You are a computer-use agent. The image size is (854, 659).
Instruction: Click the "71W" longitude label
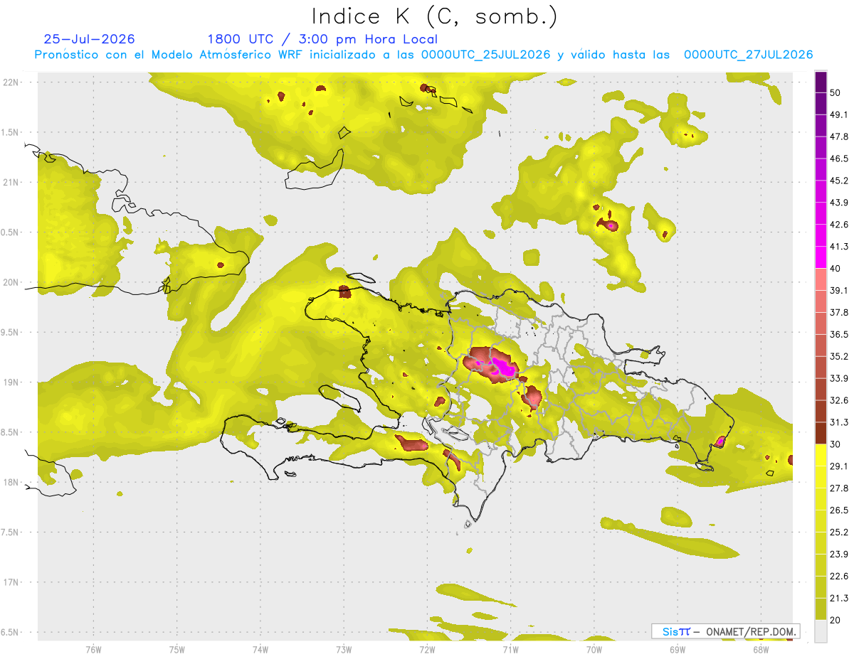pos(510,650)
